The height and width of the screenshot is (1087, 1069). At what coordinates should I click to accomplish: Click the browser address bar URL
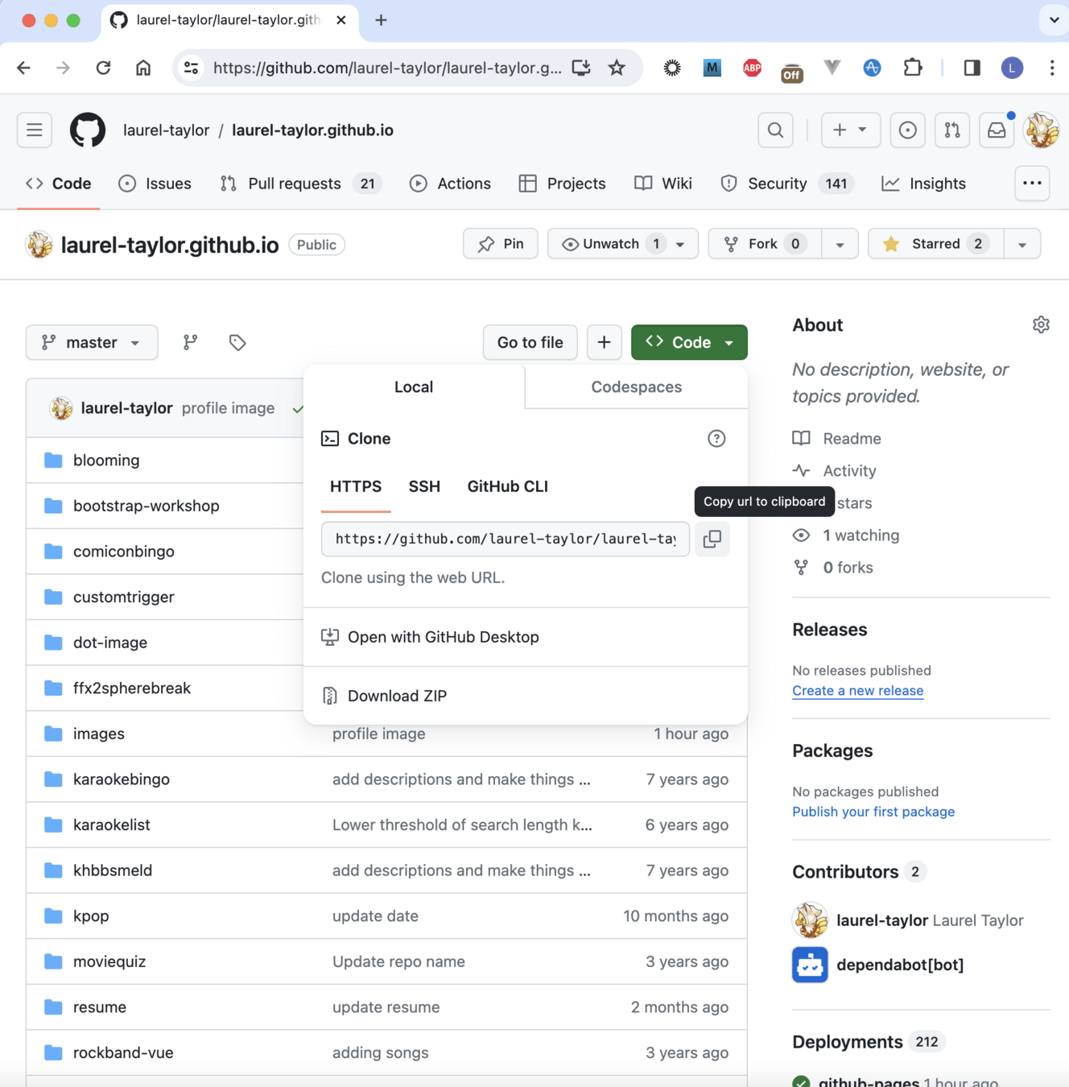[x=387, y=68]
